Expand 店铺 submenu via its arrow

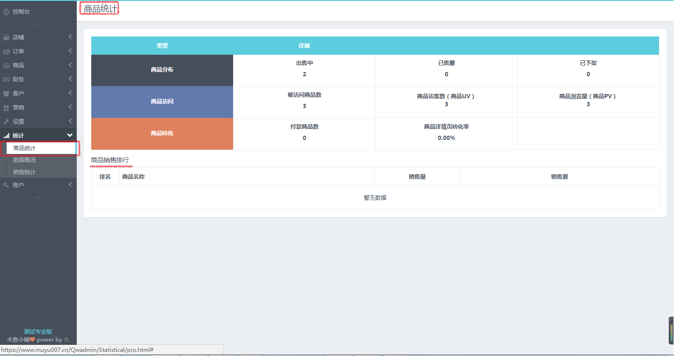(70, 37)
